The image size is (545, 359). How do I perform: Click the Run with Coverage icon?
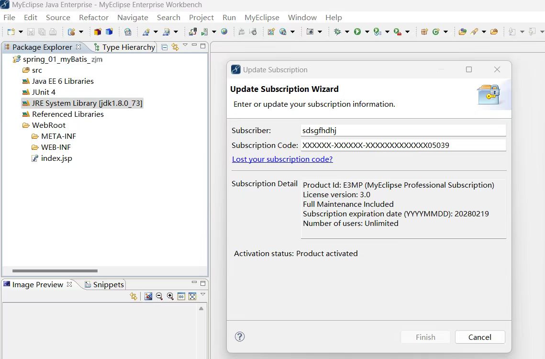pyautogui.click(x=378, y=32)
